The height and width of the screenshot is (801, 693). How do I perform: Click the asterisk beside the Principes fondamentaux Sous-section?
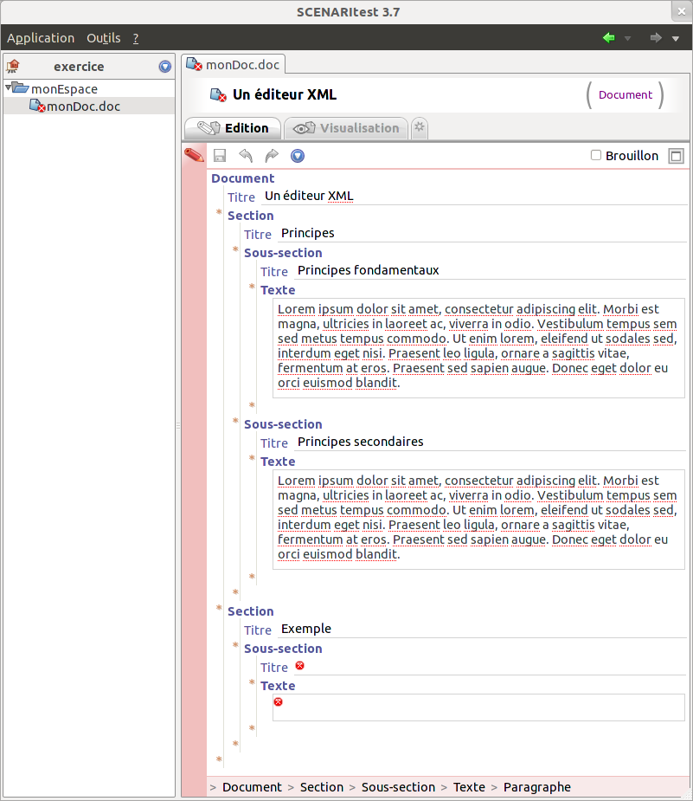point(235,249)
